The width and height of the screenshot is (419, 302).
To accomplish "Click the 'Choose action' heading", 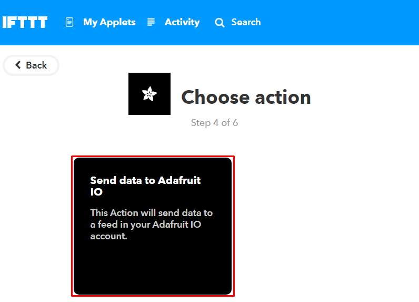I will [246, 97].
